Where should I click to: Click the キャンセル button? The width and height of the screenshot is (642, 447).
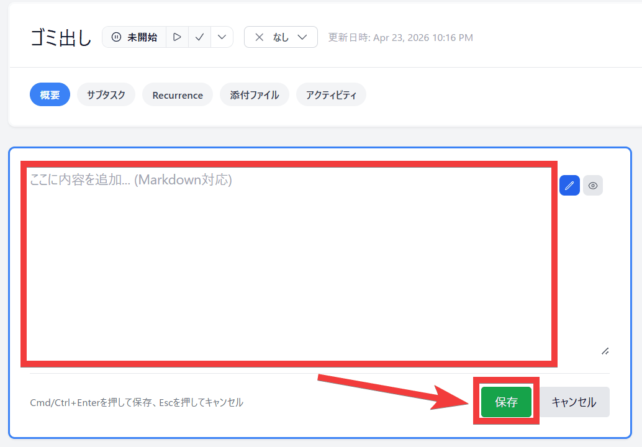coord(574,402)
